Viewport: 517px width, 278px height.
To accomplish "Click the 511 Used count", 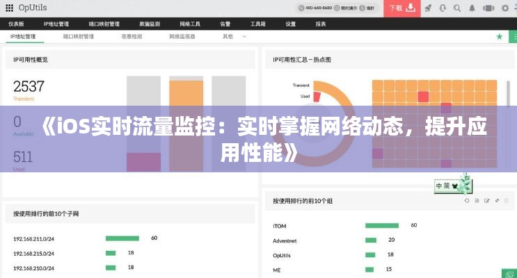I will click(23, 157).
